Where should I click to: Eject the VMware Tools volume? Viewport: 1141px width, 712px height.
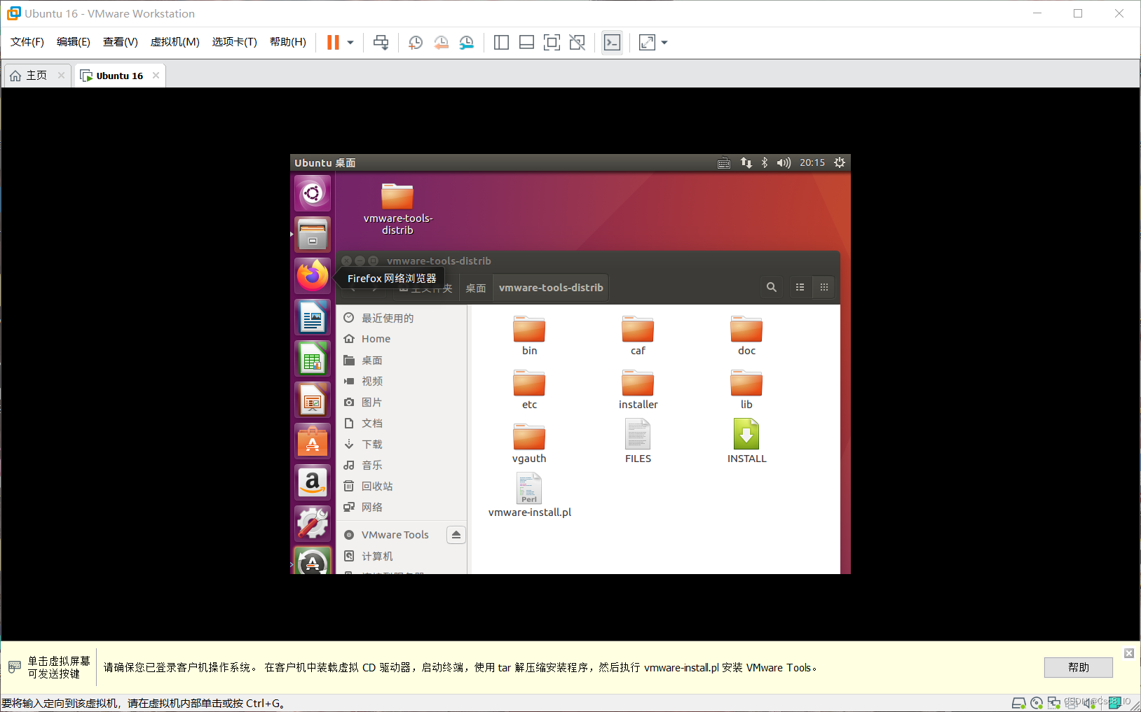point(456,535)
